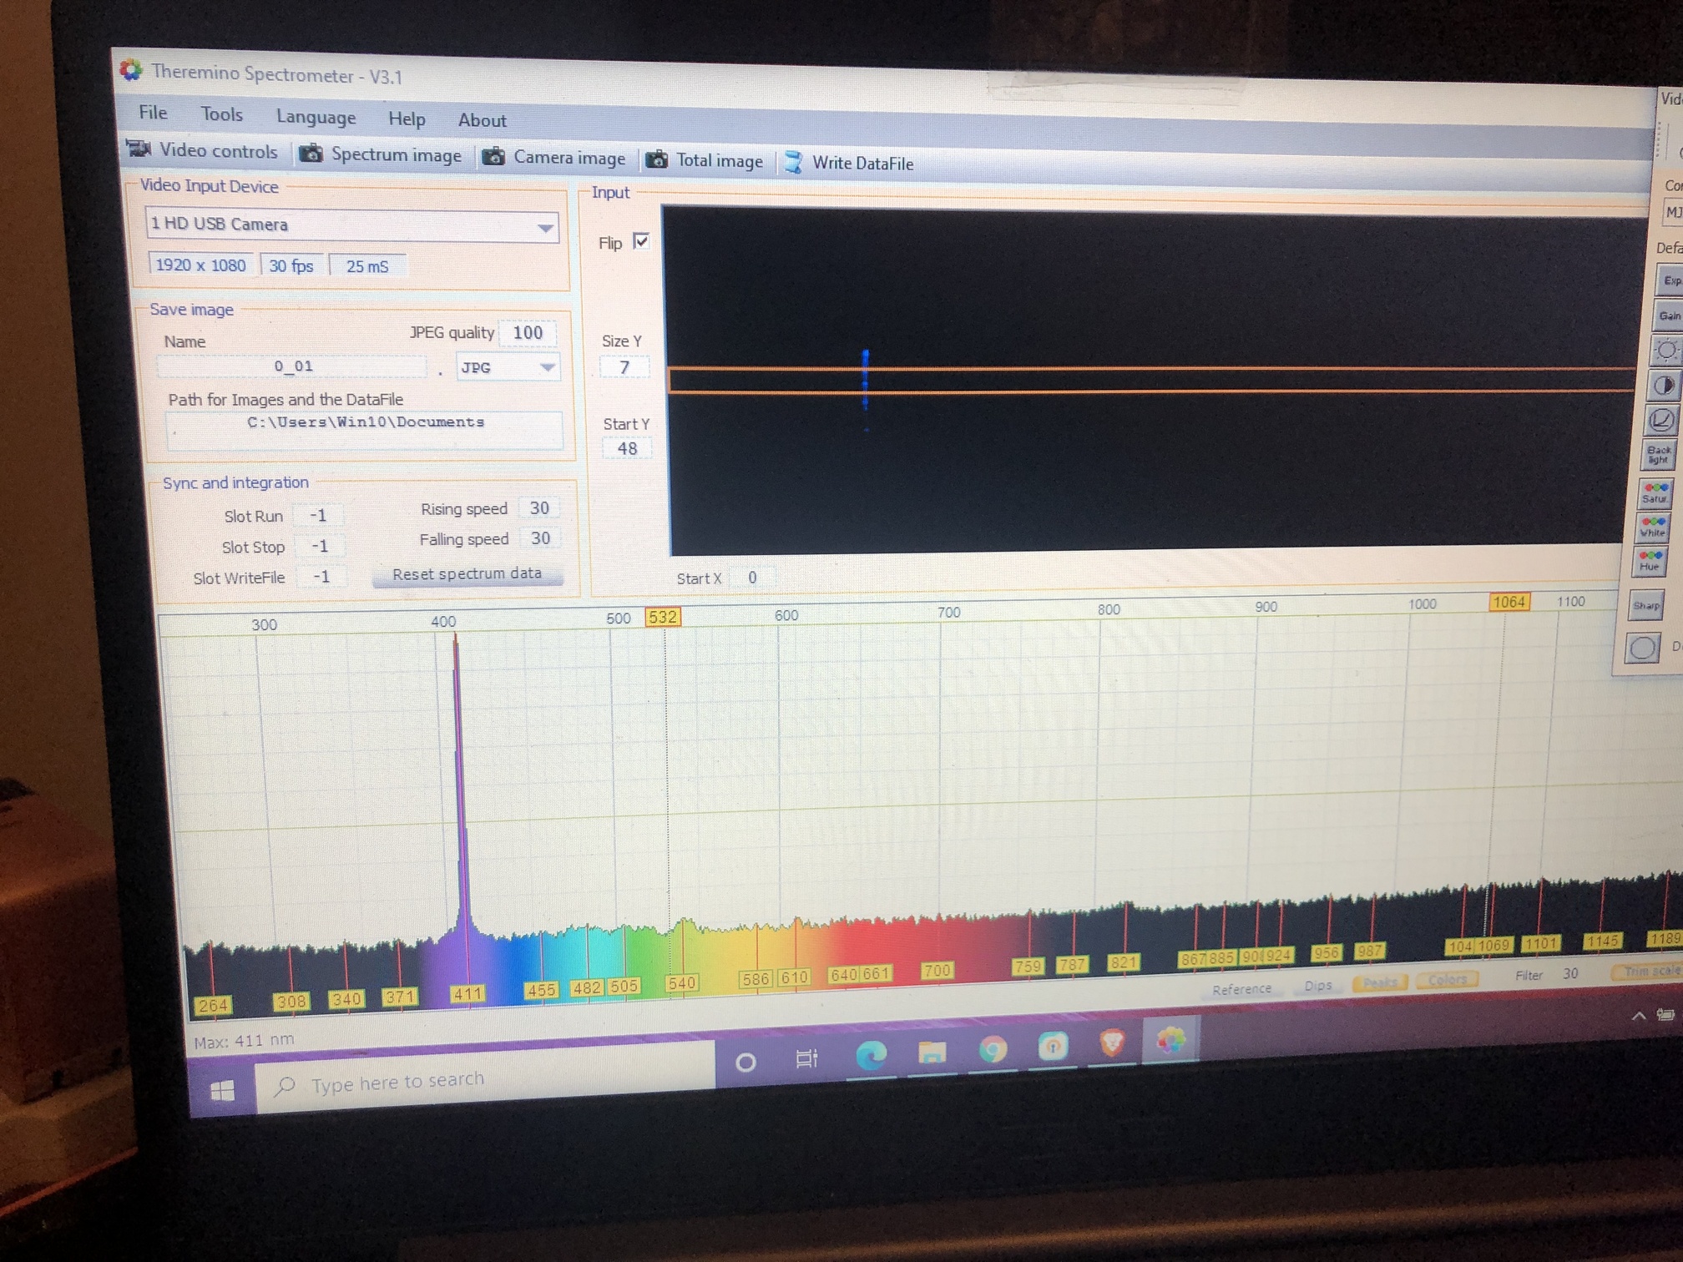Screen dimensions: 1683x1262
Task: Click the Slot Run value
Action: 318,515
